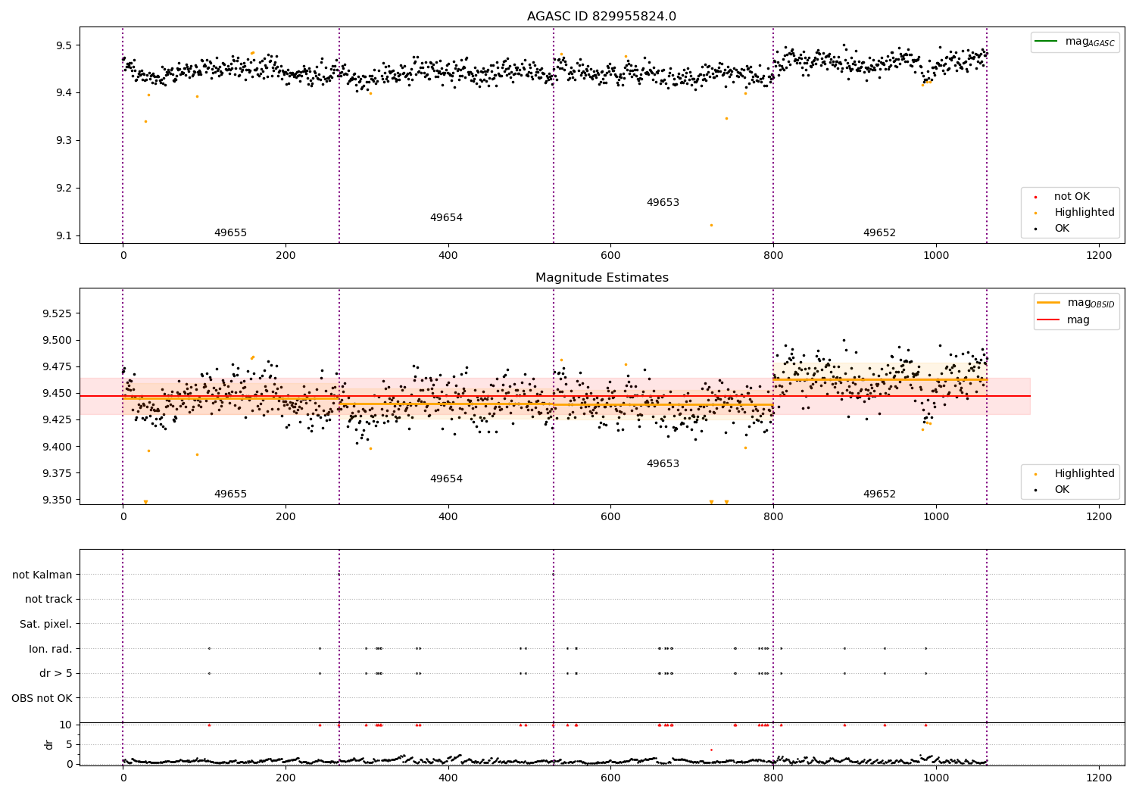Click the 9.3 tick on the top y-axis

point(64,141)
